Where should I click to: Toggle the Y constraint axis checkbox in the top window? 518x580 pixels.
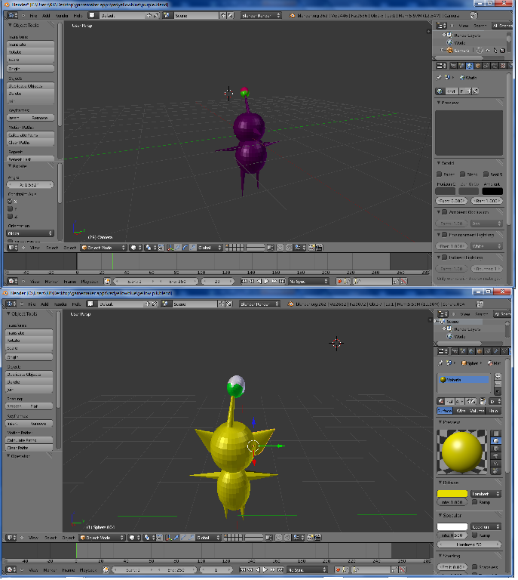(x=11, y=209)
